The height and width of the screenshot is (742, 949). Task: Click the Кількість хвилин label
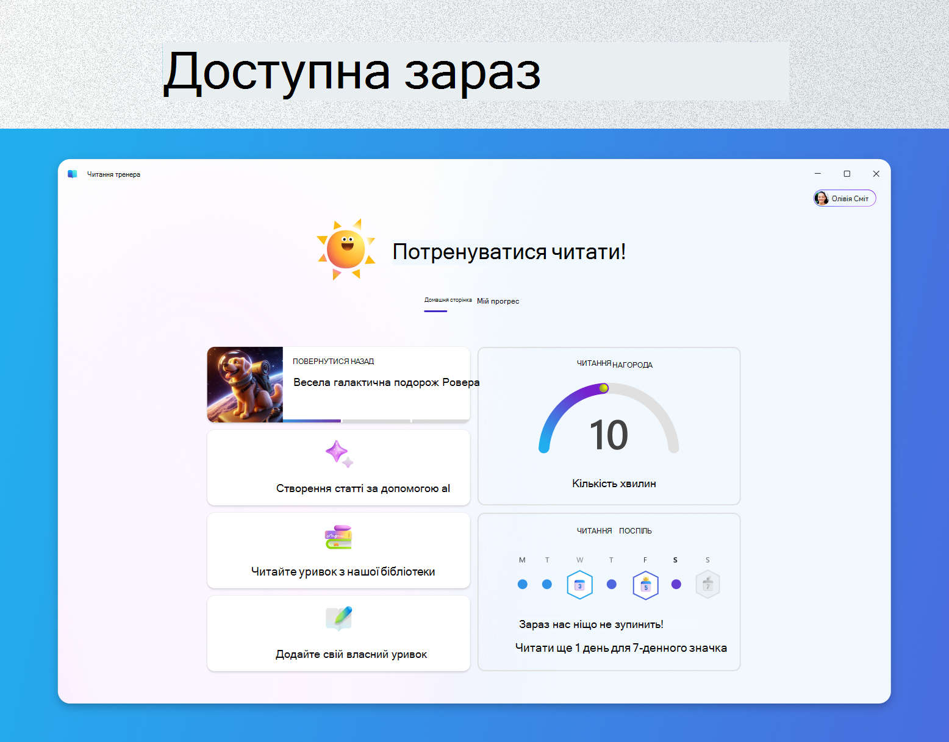coord(614,483)
